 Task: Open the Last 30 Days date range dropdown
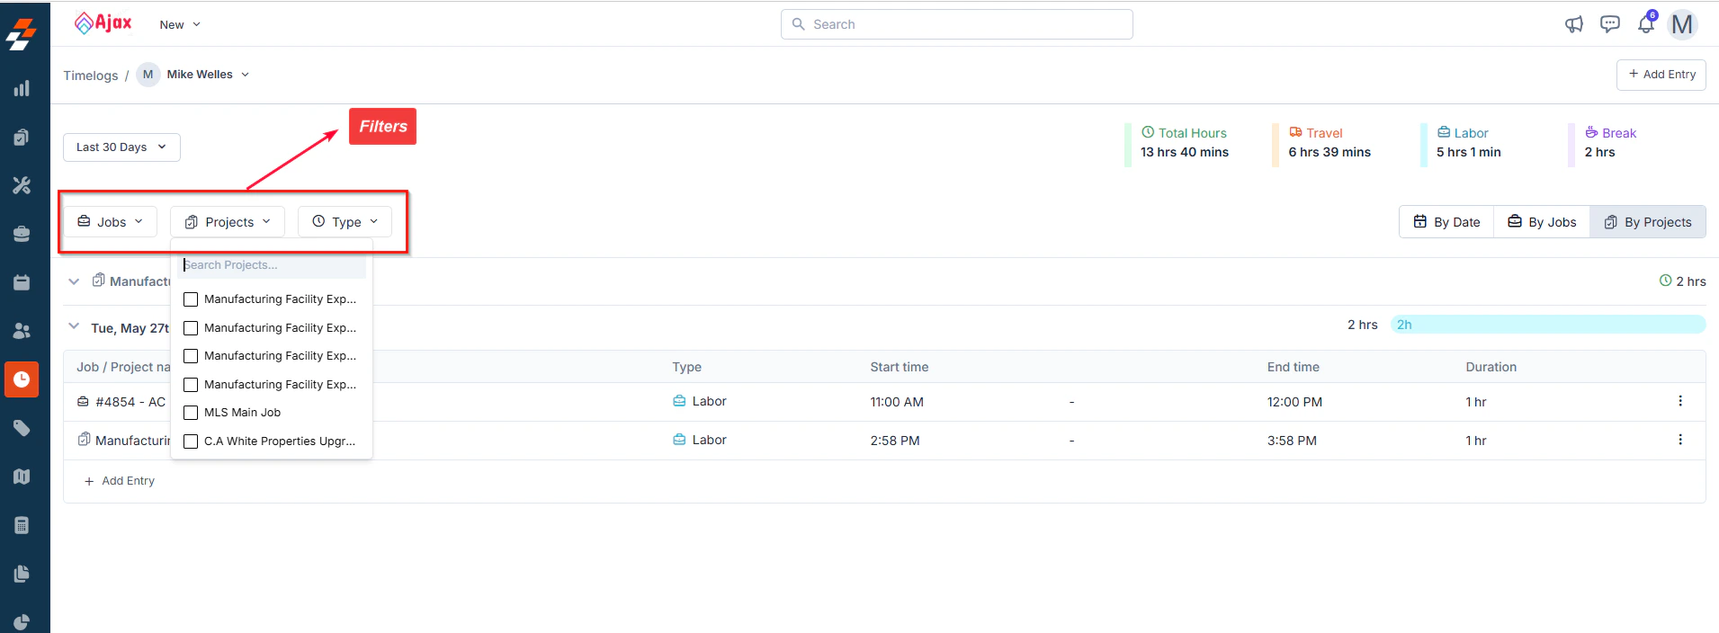click(x=121, y=147)
